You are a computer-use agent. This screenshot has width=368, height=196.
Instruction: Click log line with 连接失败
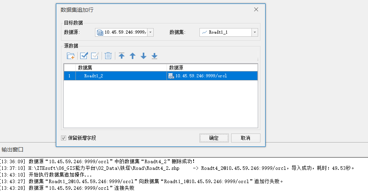tap(67, 188)
